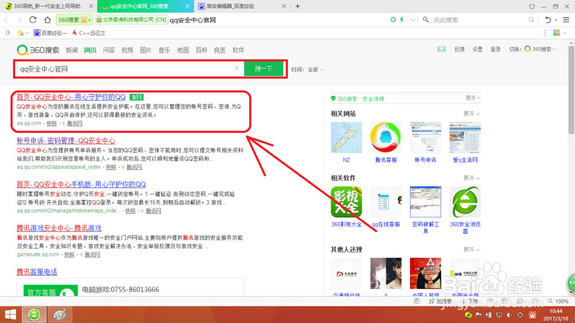The image size is (575, 323).
Task: Toggle the bookmarks sidebar arrow icon
Action: click(7, 33)
